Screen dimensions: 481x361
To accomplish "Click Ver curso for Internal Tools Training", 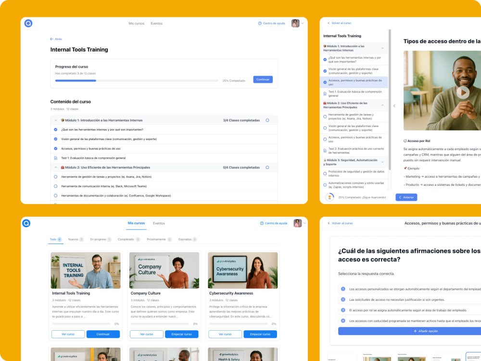I will coord(68,335).
